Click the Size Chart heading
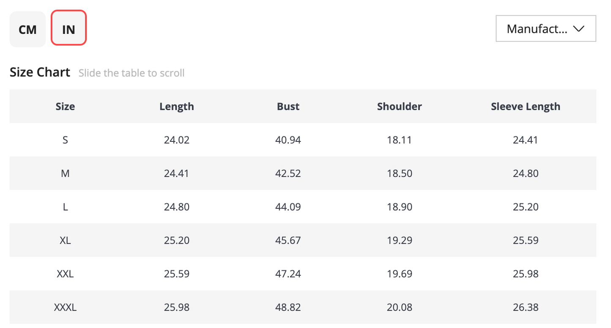Screen dimensions: 611x328 40,72
